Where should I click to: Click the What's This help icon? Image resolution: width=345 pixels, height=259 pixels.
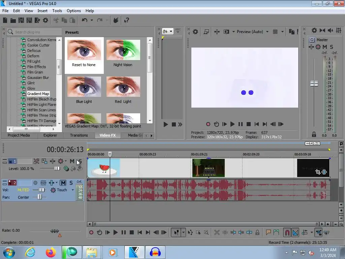tap(127, 21)
